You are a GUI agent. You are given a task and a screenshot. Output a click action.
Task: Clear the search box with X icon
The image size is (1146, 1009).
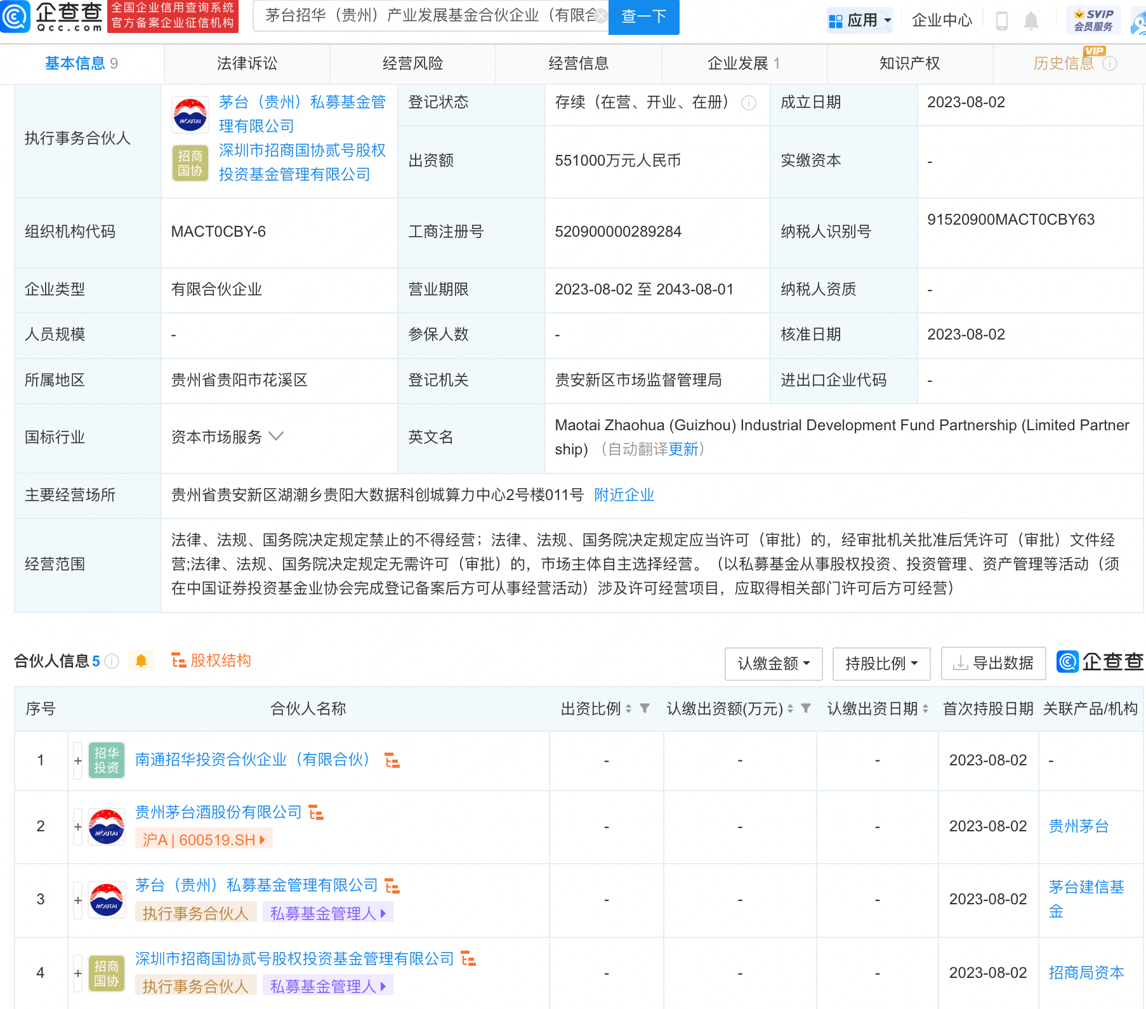click(600, 16)
